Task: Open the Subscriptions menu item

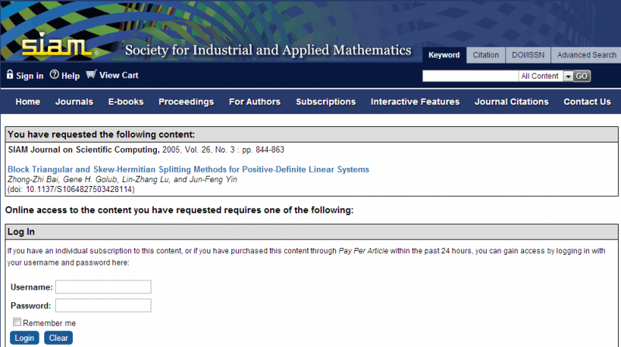Action: 325,101
